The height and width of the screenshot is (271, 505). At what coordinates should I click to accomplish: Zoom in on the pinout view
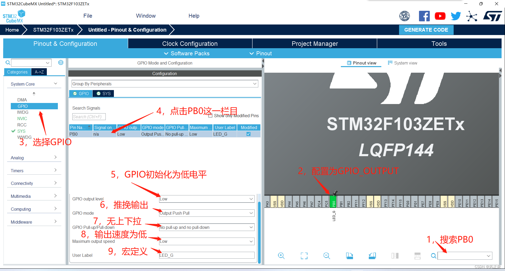tap(281, 256)
